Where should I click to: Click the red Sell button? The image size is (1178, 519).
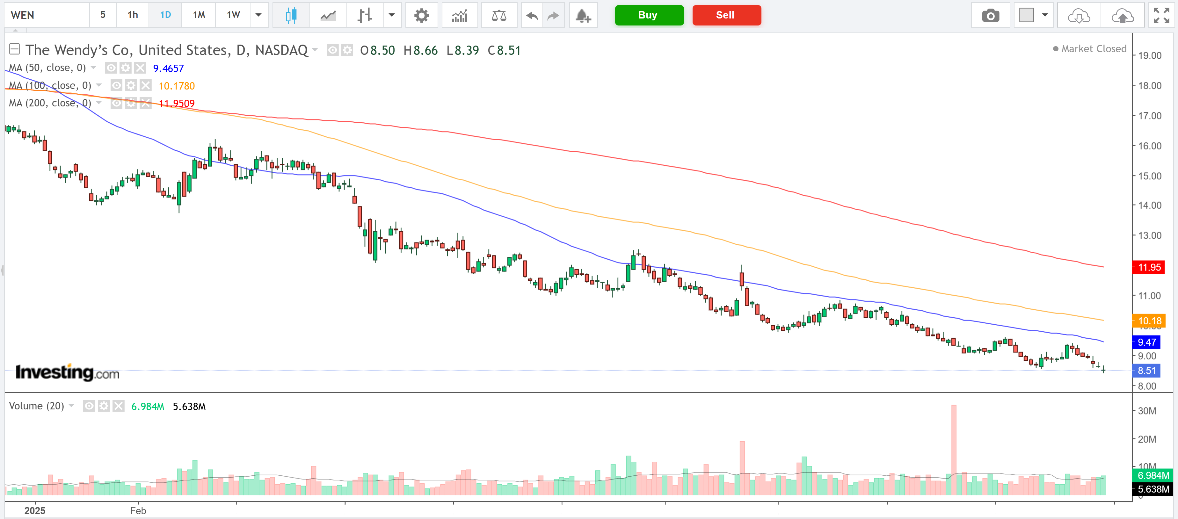[x=726, y=15]
